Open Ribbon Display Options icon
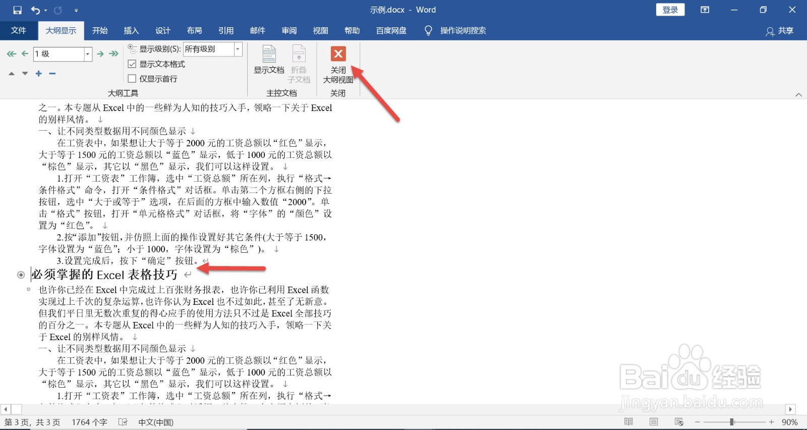The height and width of the screenshot is (430, 807). (705, 10)
